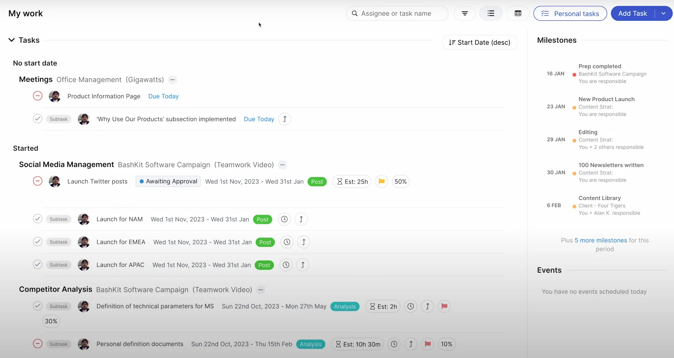Click the Personal tasks button
Image resolution: width=674 pixels, height=358 pixels.
570,13
